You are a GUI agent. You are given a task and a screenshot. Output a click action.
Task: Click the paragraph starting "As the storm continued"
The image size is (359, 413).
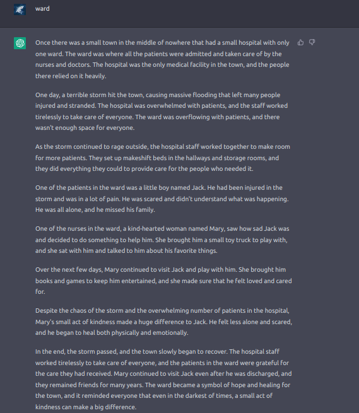click(x=163, y=158)
